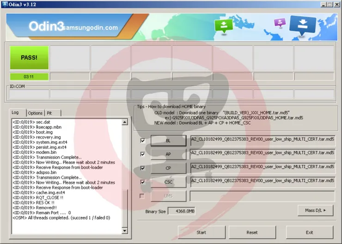342x244 pixels.
Task: Click the Exit button
Action: pos(310,232)
